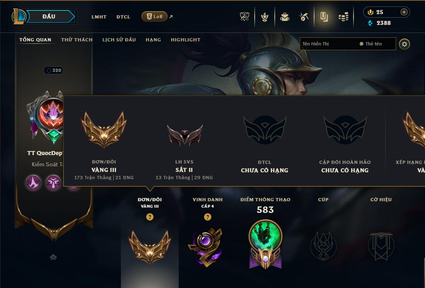Click the Cúp trophy placeholder

[x=323, y=246]
